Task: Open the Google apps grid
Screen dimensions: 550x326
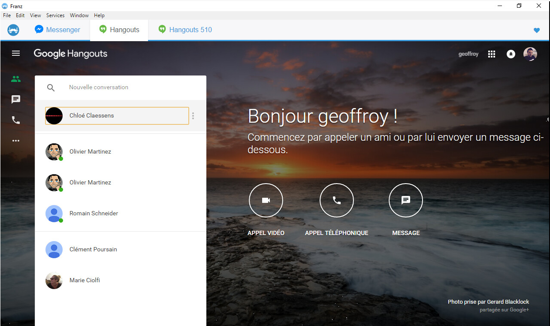Action: coord(492,54)
